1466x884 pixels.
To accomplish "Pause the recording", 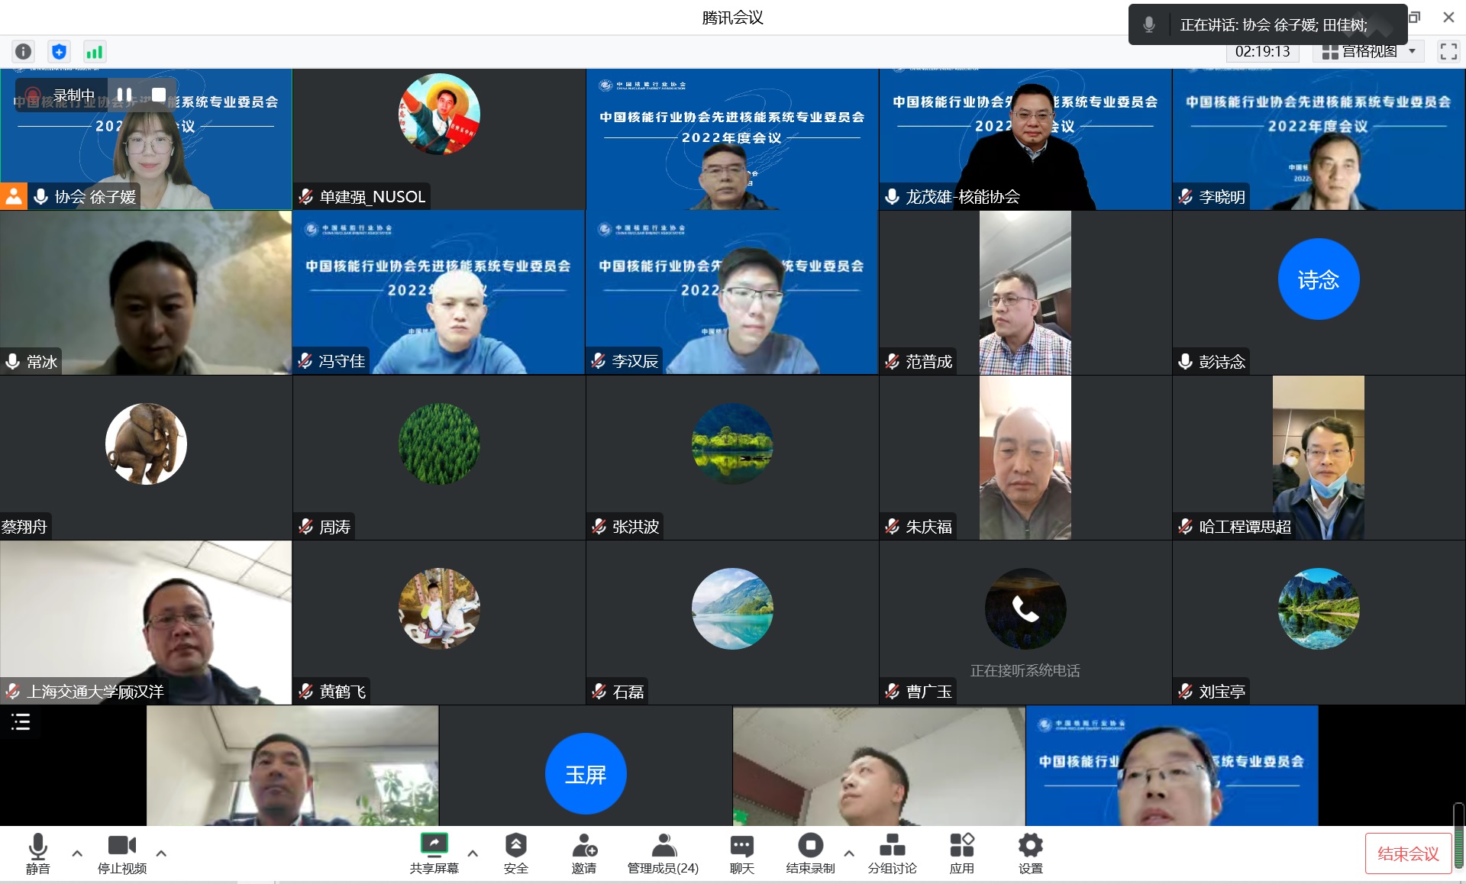I will point(124,95).
